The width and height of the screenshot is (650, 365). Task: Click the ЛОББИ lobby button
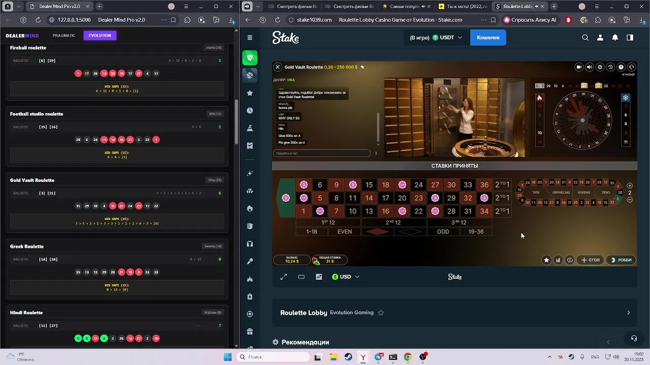click(x=621, y=260)
